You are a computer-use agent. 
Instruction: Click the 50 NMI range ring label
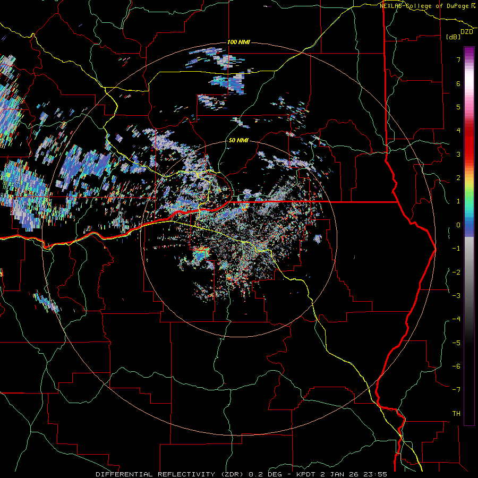click(x=238, y=141)
